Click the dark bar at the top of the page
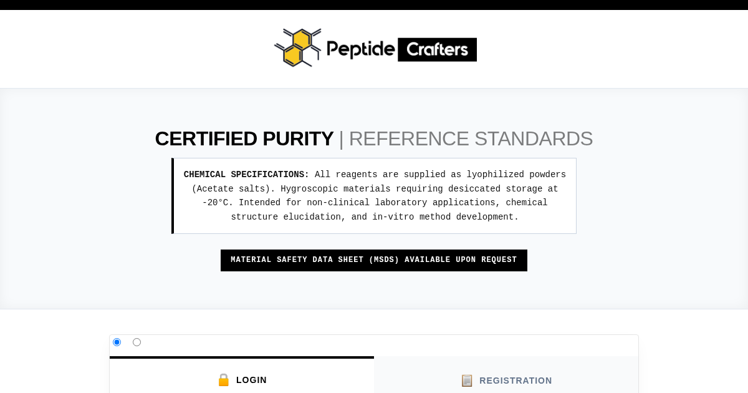 374,4
